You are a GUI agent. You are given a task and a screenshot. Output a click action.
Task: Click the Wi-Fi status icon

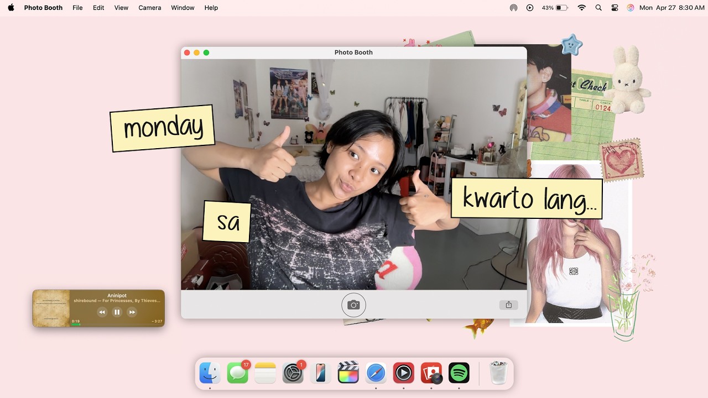pyautogui.click(x=581, y=8)
